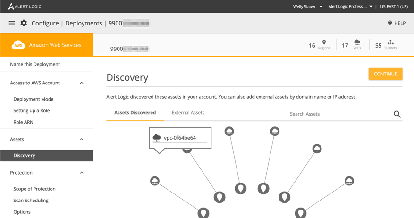Screen dimensions: 414x218
Task: Click the Search Assets input field
Action: pos(330,114)
